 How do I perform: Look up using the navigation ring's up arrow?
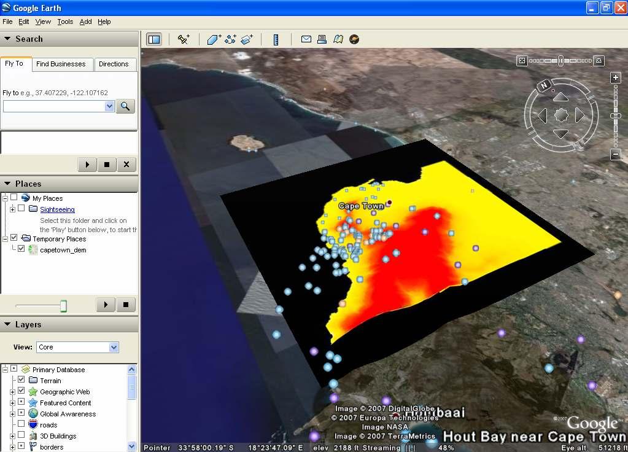pyautogui.click(x=560, y=96)
